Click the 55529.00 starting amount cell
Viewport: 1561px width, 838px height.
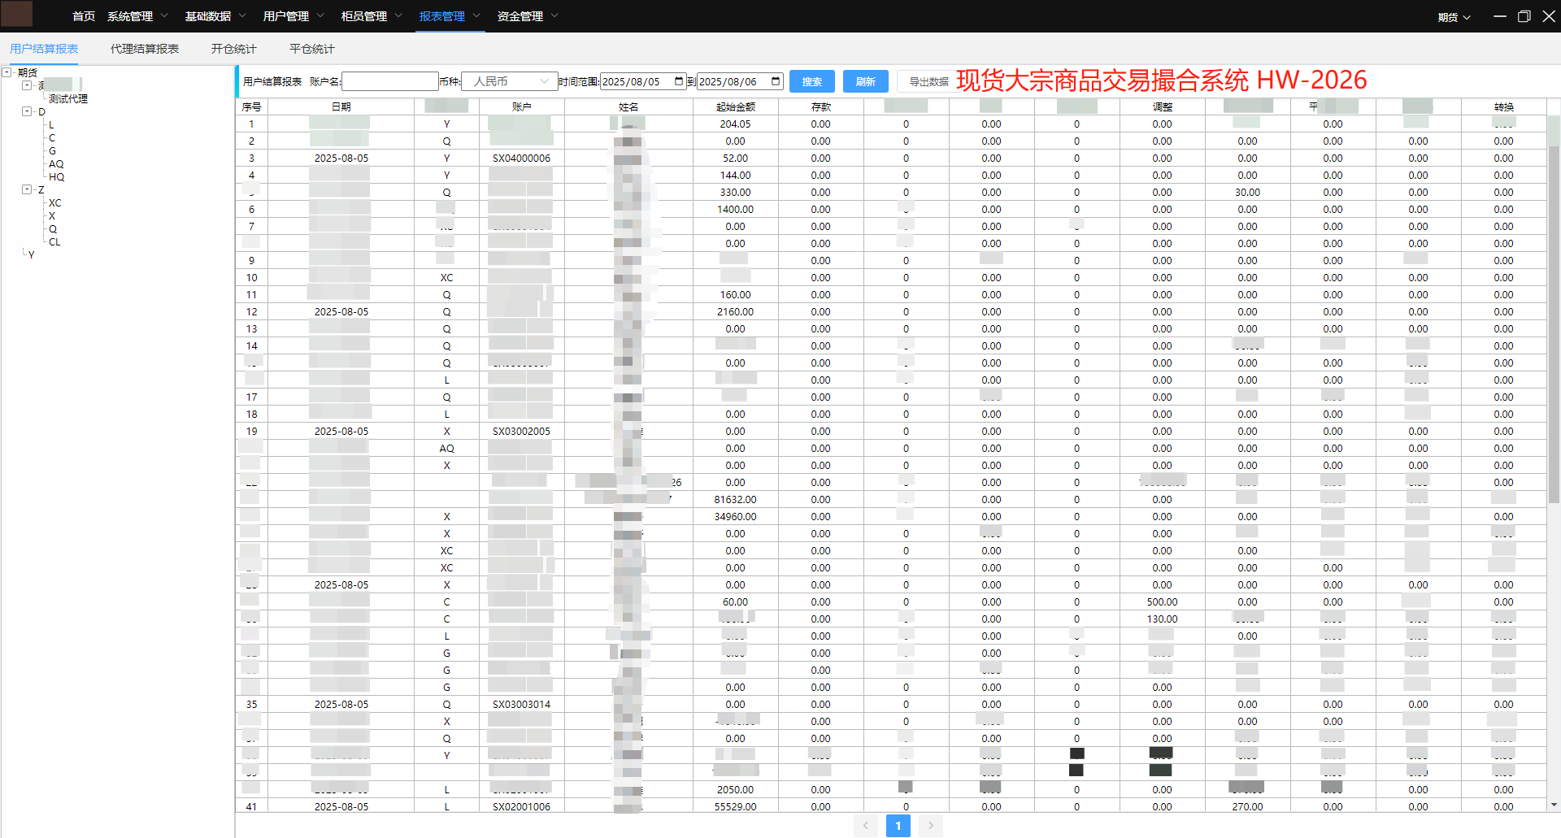(736, 806)
